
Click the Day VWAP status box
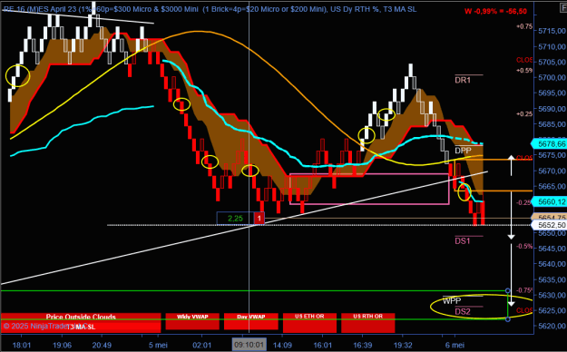[x=251, y=321]
